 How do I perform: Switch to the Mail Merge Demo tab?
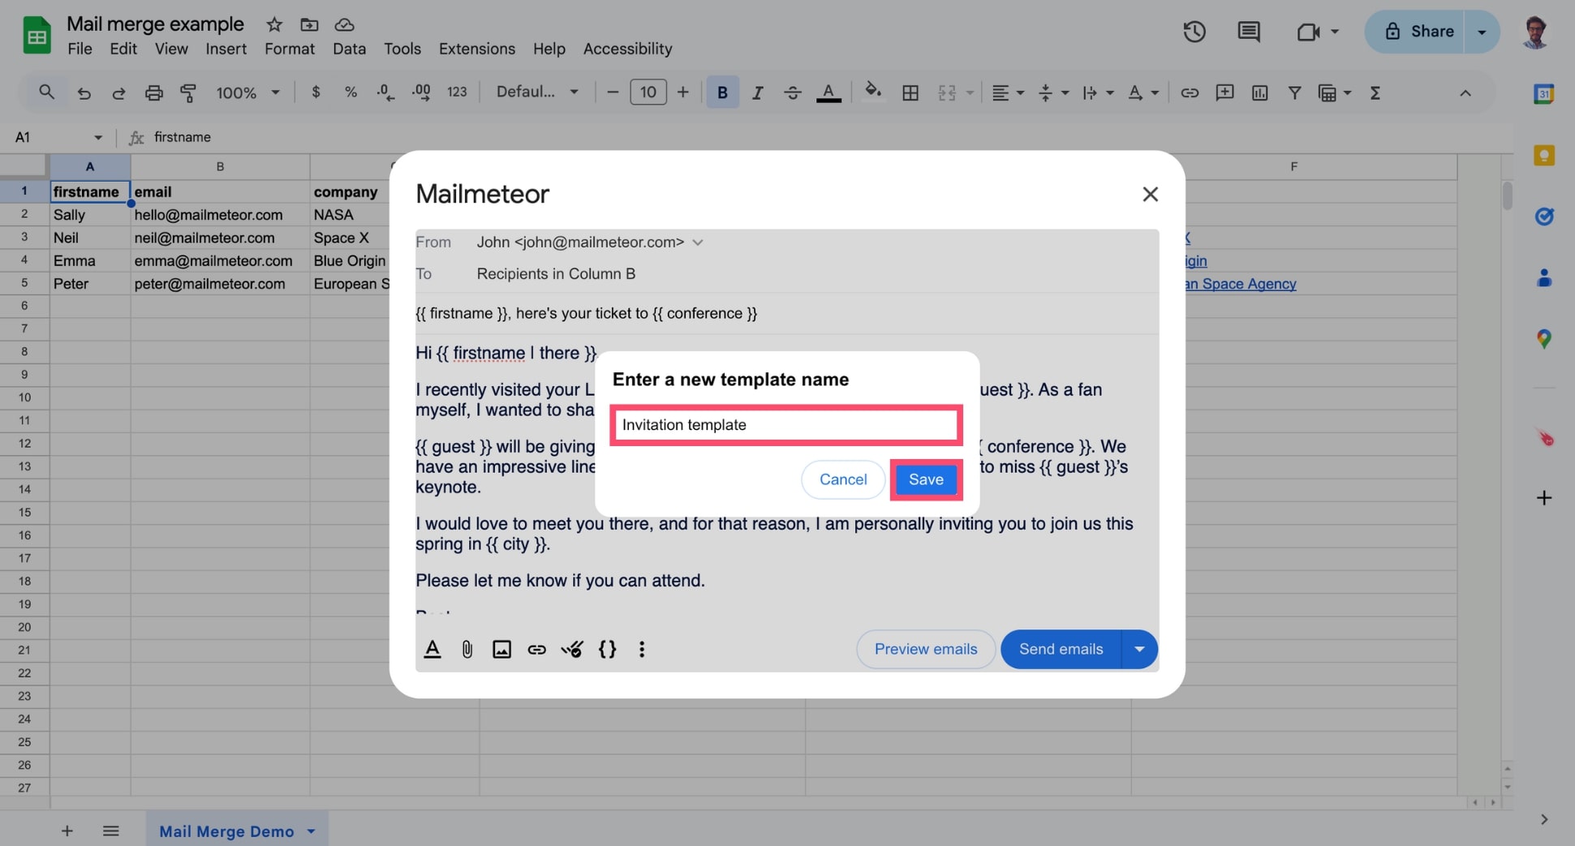(226, 831)
